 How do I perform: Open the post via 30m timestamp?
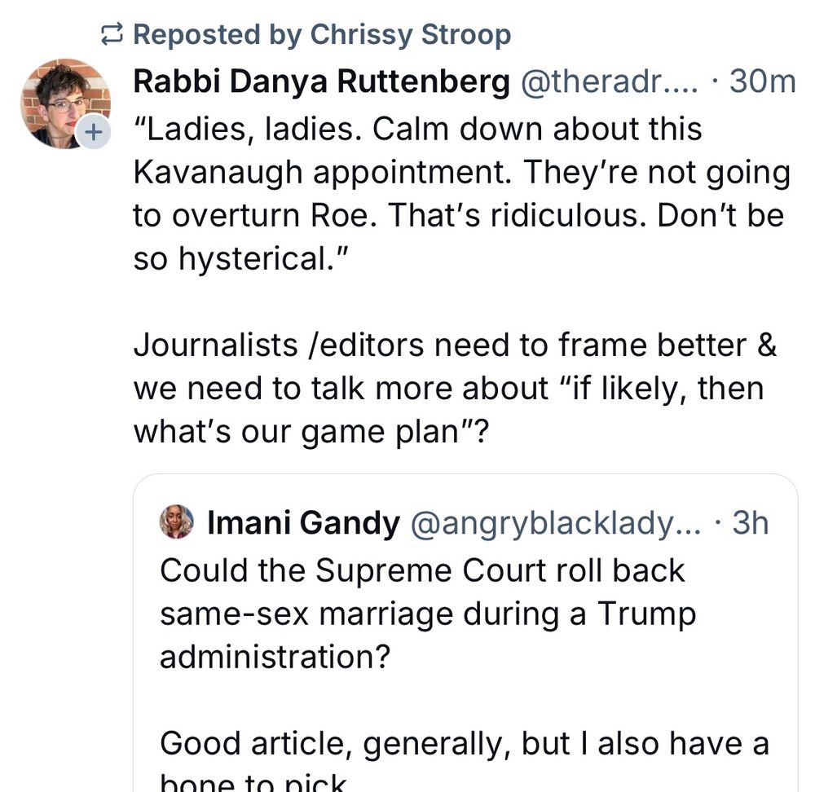coord(762,81)
